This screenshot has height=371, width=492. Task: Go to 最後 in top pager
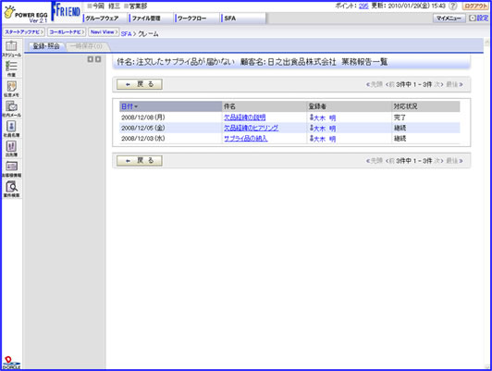point(454,84)
